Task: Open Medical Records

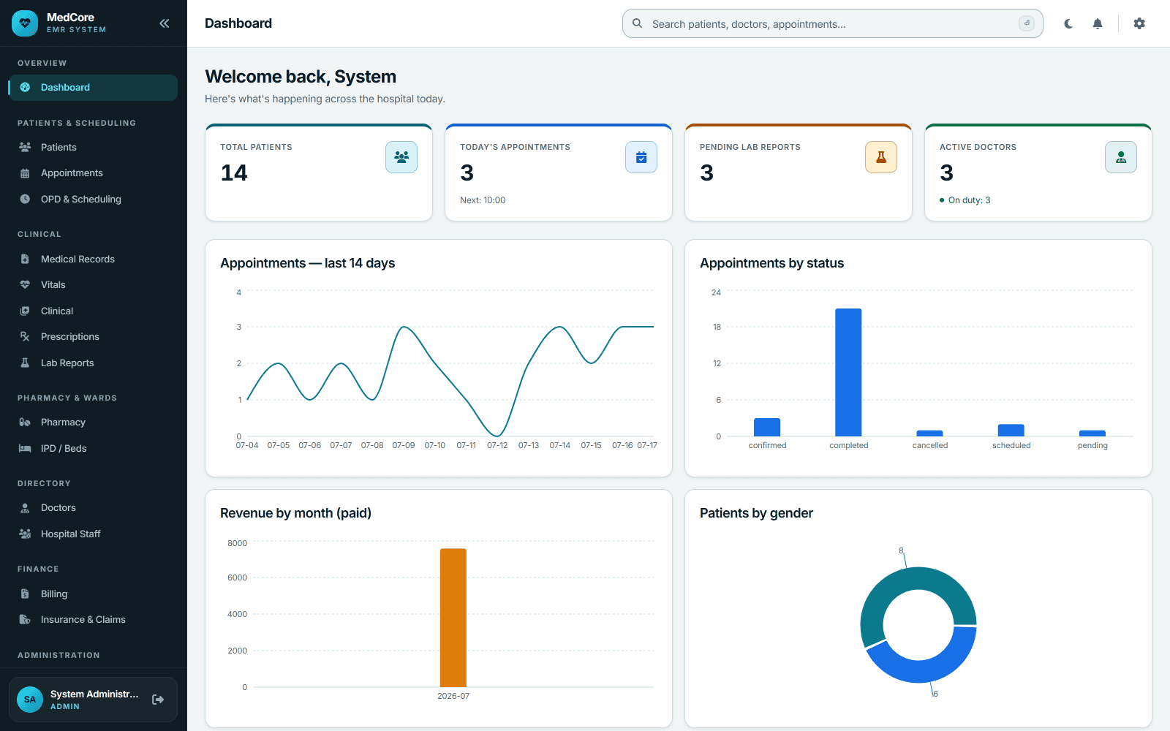Action: (x=93, y=259)
